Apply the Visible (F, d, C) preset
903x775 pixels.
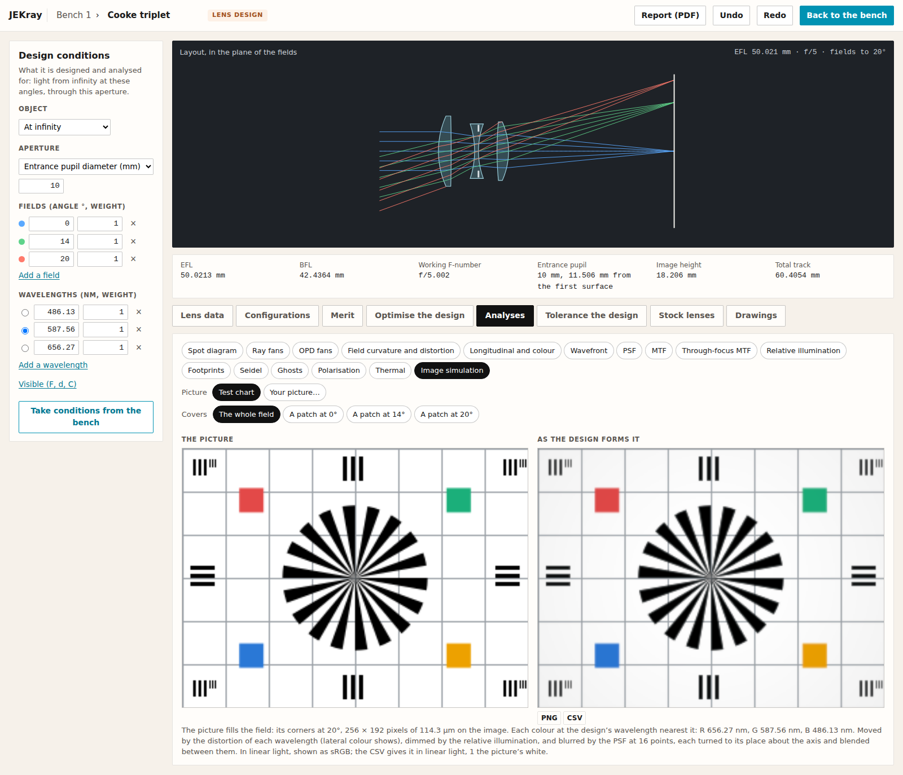pos(47,384)
